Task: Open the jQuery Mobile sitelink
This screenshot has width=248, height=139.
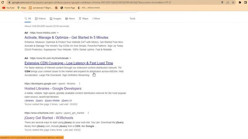Action: pos(52,100)
